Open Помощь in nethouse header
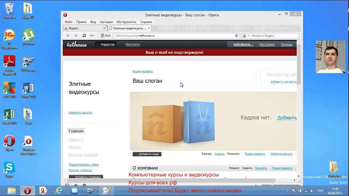349x196 pixels. [287, 44]
